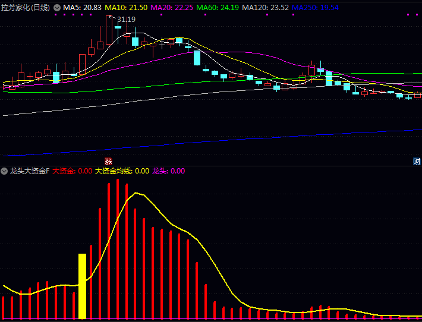Click the red 涨 marker icon
The width and height of the screenshot is (422, 322).
(x=108, y=161)
